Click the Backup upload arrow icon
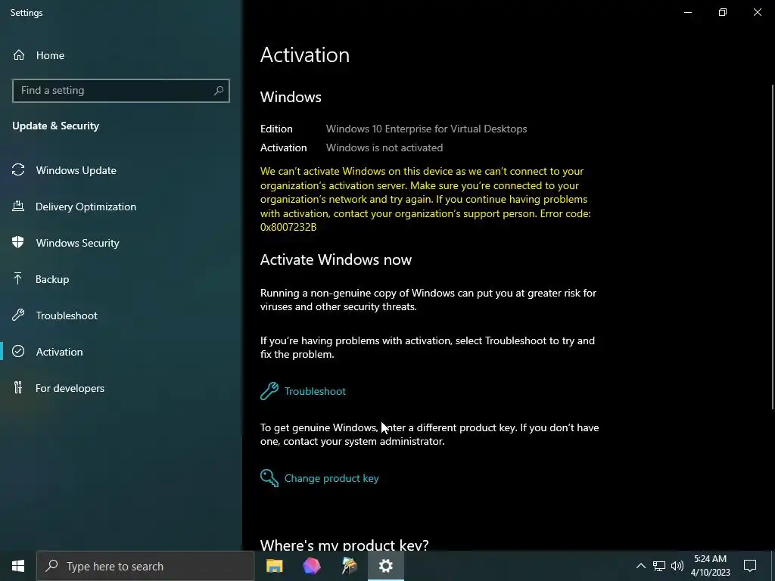The height and width of the screenshot is (581, 775). pos(18,278)
